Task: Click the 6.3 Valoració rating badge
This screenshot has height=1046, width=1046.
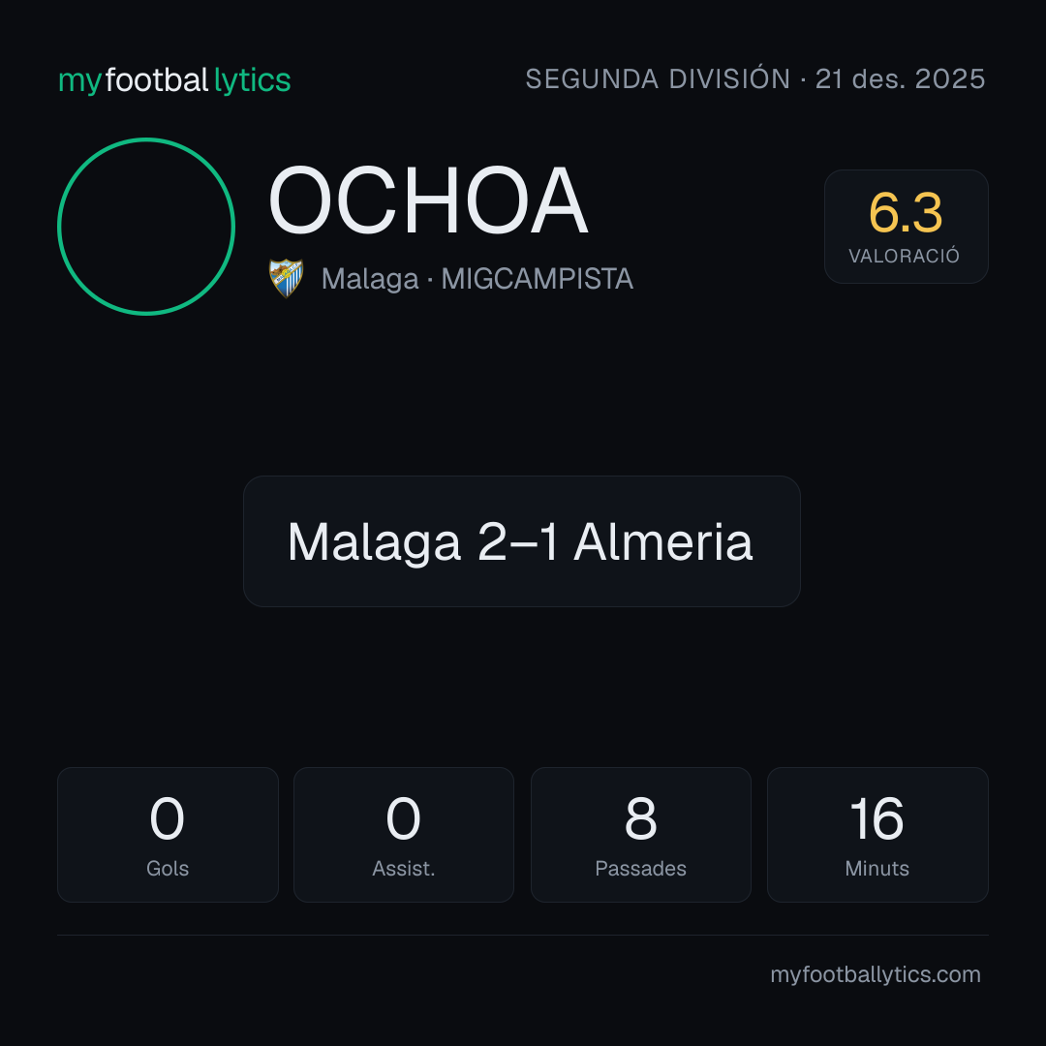Action: pyautogui.click(x=906, y=227)
